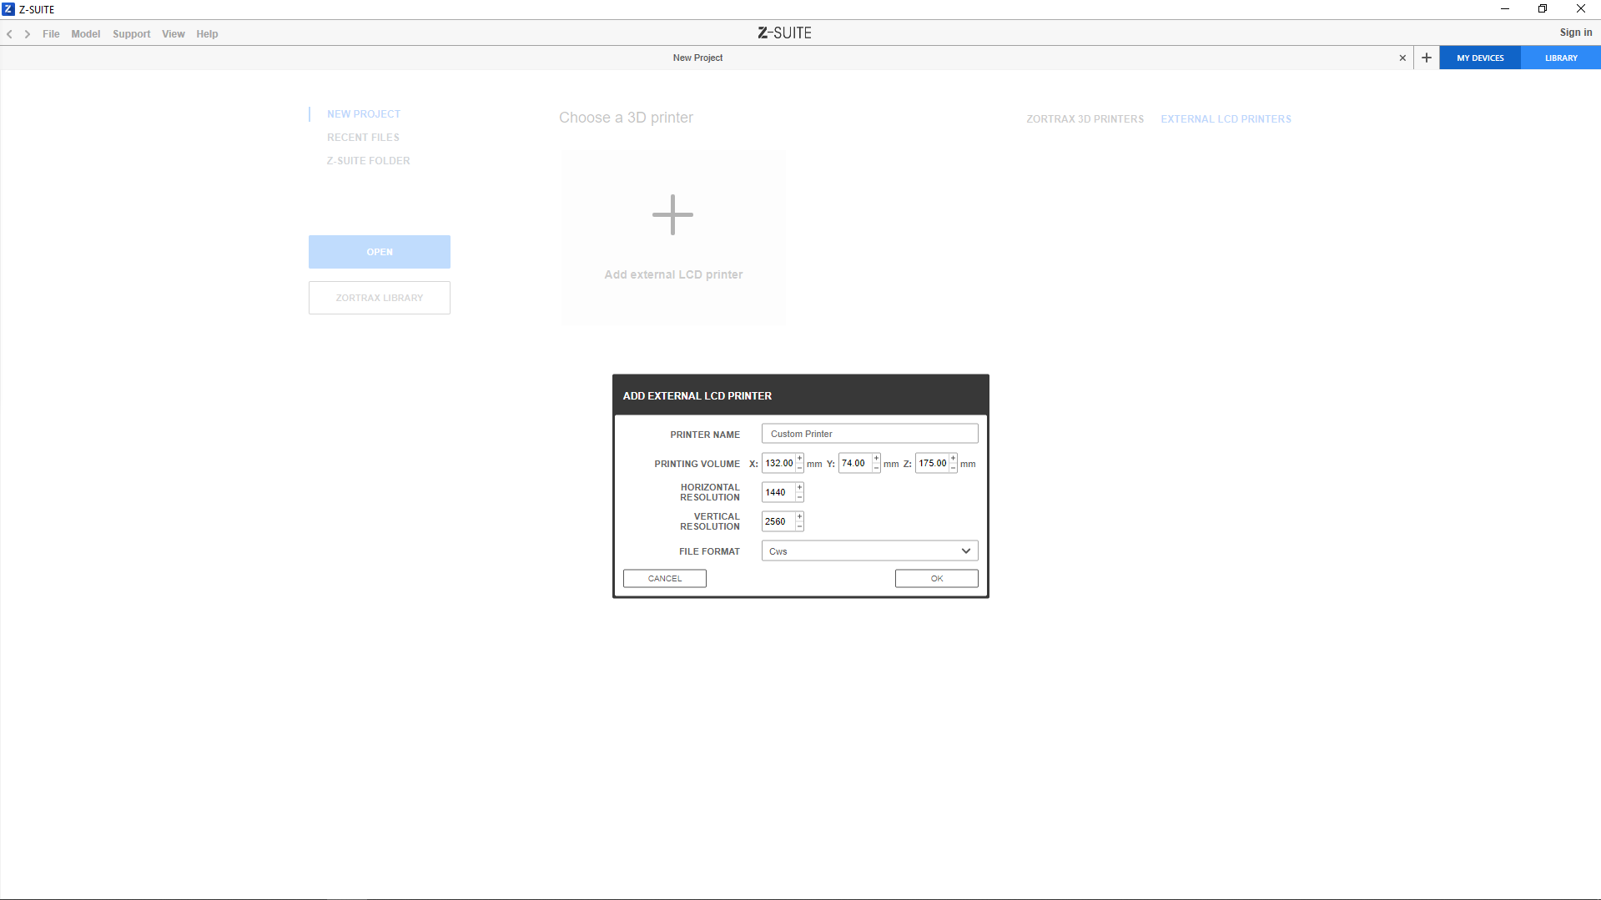1601x900 pixels.
Task: Open the Support menu
Action: tap(131, 34)
